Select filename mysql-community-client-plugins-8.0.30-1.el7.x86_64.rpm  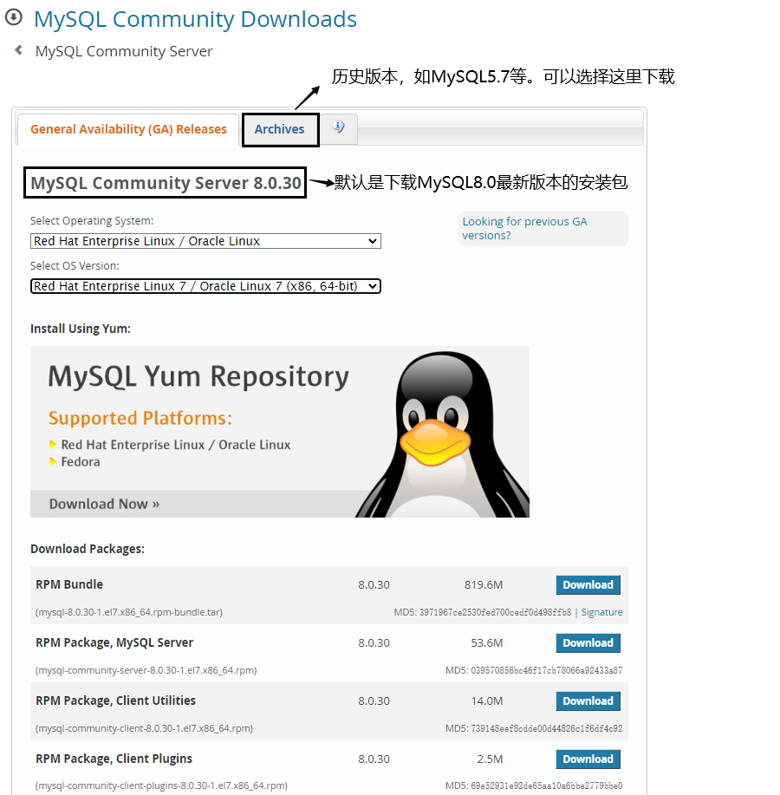click(161, 785)
